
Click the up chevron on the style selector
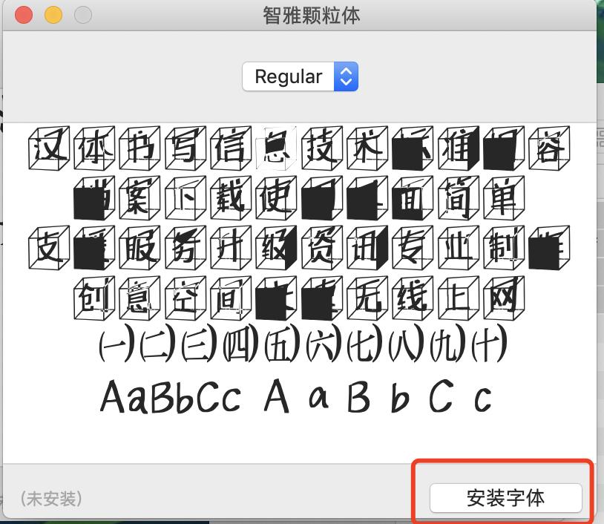point(346,72)
